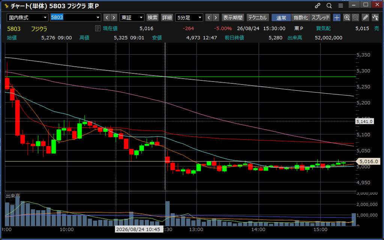Click the 5,015 bid price value
This screenshot has height=240, width=384.
pyautogui.click(x=362, y=28)
